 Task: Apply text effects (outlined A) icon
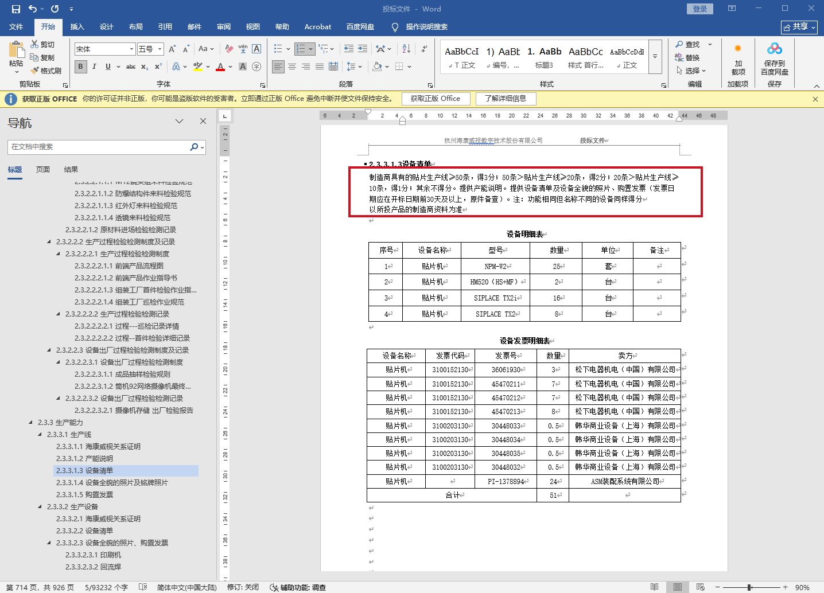176,67
